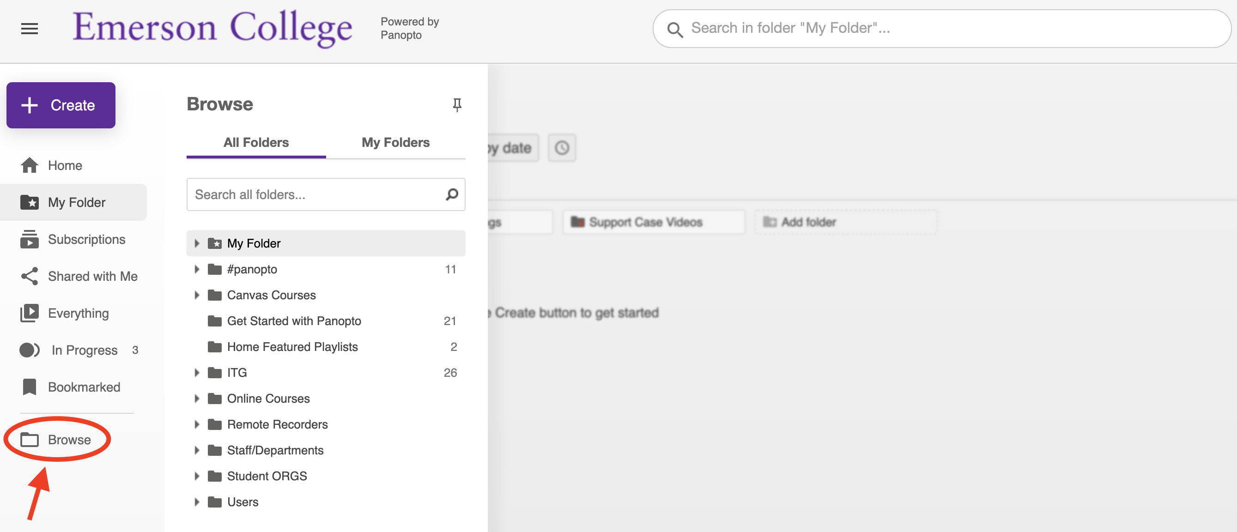The width and height of the screenshot is (1237, 532).
Task: Click the Everything library icon
Action: point(29,313)
